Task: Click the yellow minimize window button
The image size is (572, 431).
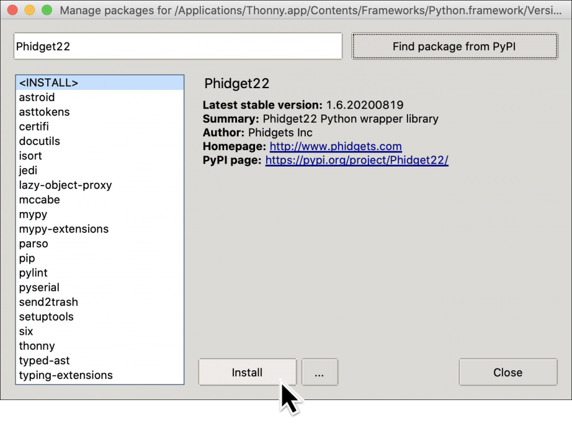Action: (x=29, y=10)
